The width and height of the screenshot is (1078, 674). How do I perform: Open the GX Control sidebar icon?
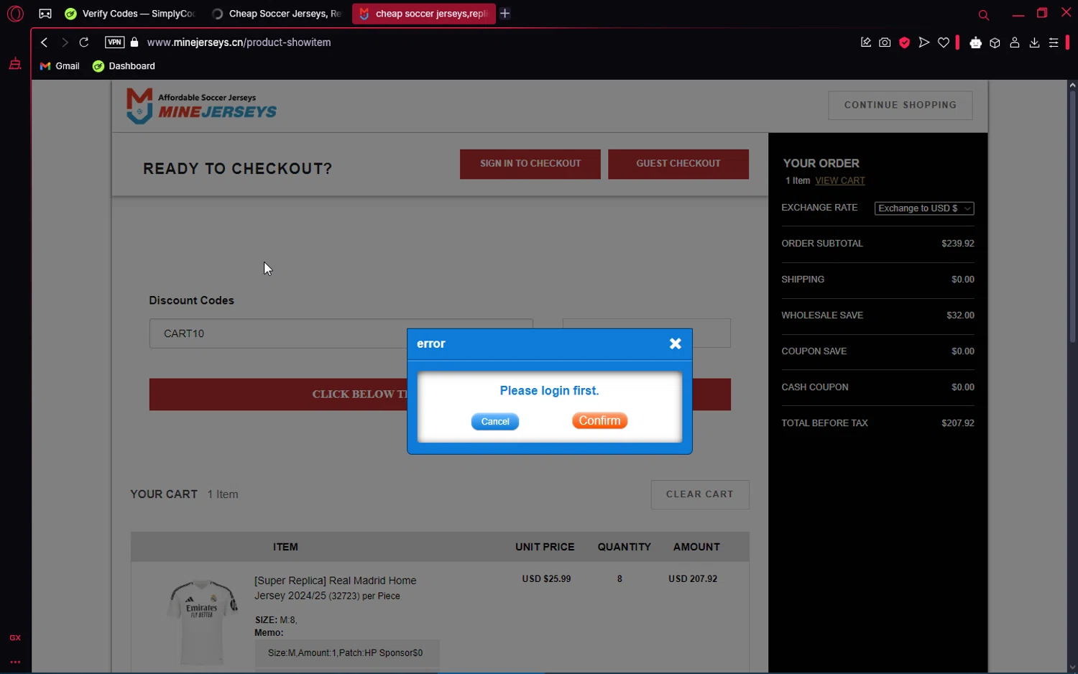tap(15, 637)
